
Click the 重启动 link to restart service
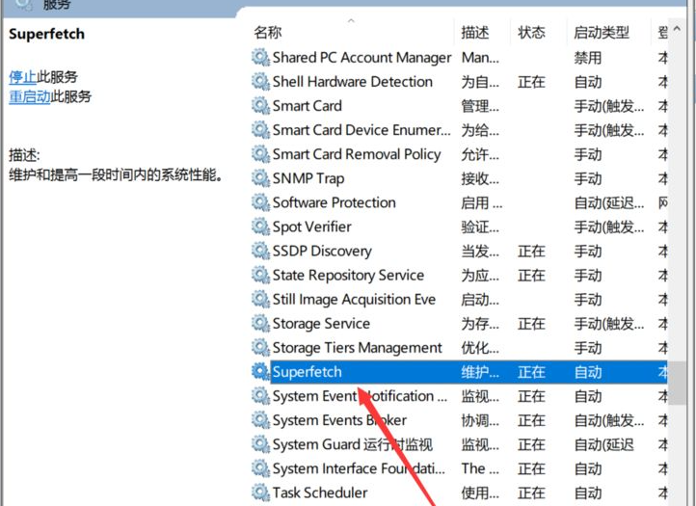(x=30, y=97)
